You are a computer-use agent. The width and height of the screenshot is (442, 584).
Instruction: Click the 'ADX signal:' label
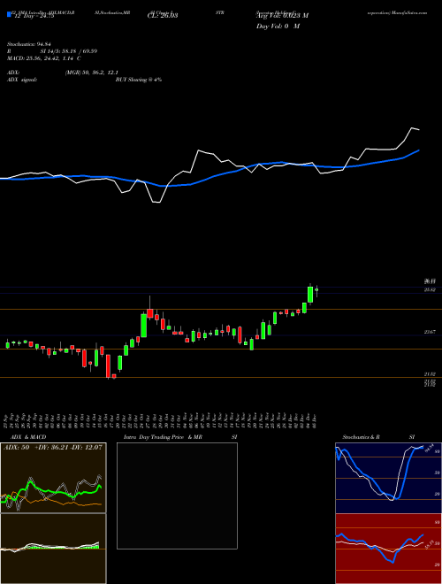coord(22,80)
